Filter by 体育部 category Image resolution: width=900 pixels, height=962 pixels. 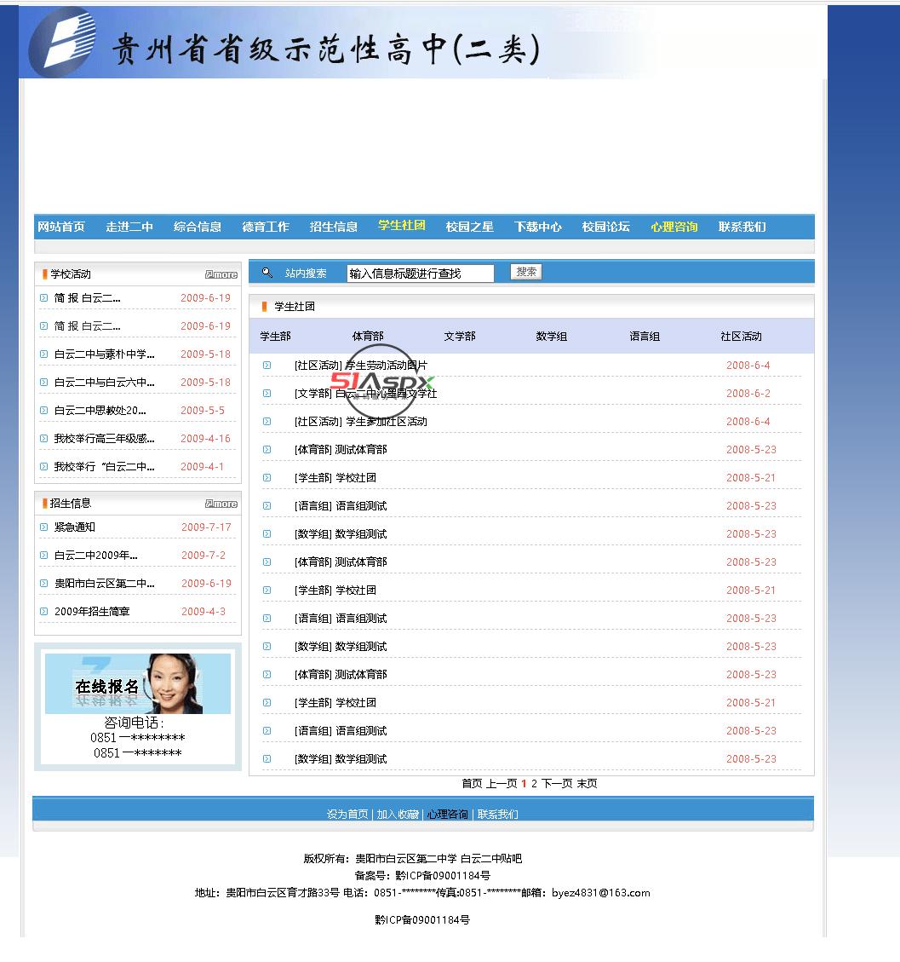368,337
